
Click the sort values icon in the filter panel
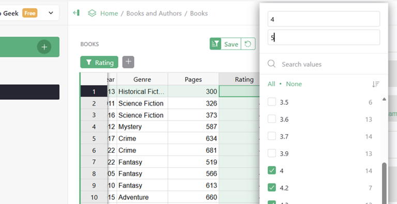pos(376,84)
